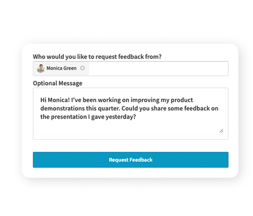Click the Request Feedback button

130,160
